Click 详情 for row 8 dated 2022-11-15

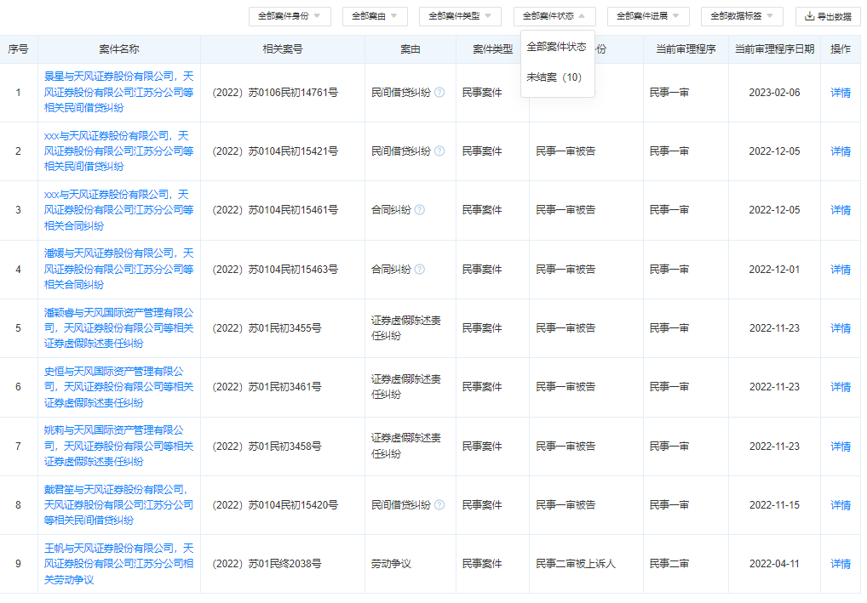click(841, 505)
